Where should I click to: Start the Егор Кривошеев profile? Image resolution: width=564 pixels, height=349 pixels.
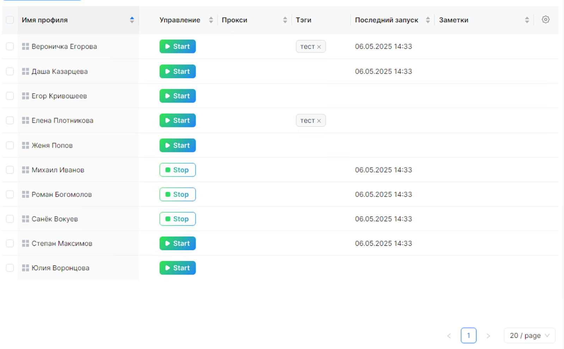tap(178, 96)
